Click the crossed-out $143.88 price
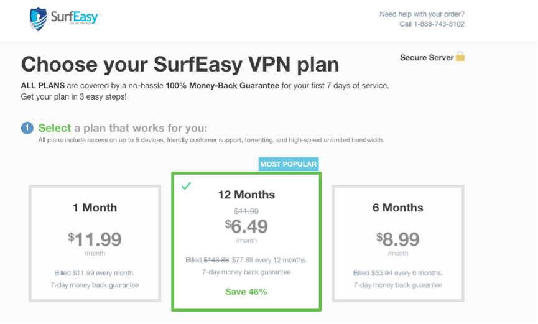538x324 pixels. click(x=215, y=260)
